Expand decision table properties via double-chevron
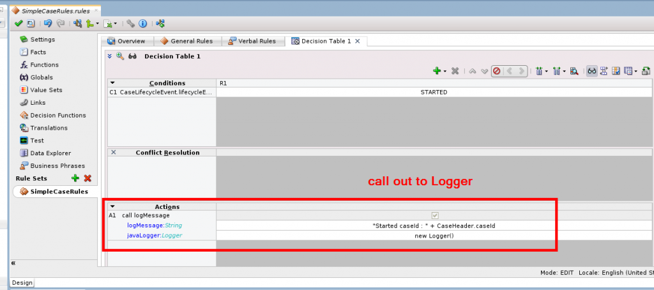Image resolution: width=654 pixels, height=290 pixels. click(x=110, y=56)
